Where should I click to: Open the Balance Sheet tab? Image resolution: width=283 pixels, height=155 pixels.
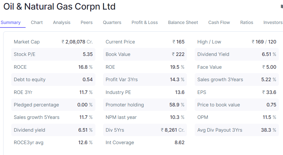pos(183,22)
